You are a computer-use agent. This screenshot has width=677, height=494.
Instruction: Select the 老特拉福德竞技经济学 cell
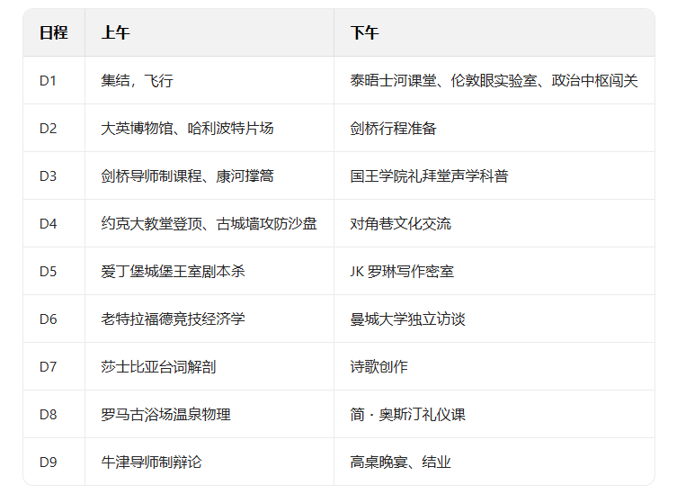pos(173,319)
